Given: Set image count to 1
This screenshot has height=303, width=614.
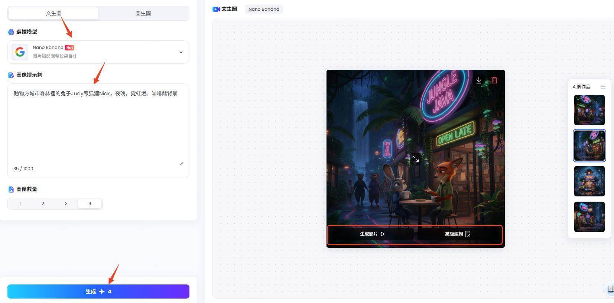Looking at the screenshot, I should [20, 204].
